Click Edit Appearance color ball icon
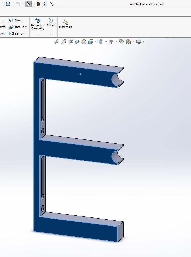 (121, 42)
